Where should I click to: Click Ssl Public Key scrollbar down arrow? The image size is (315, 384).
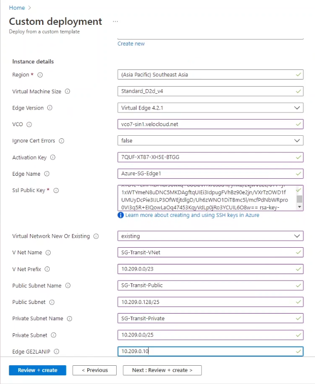pyautogui.click(x=300, y=207)
